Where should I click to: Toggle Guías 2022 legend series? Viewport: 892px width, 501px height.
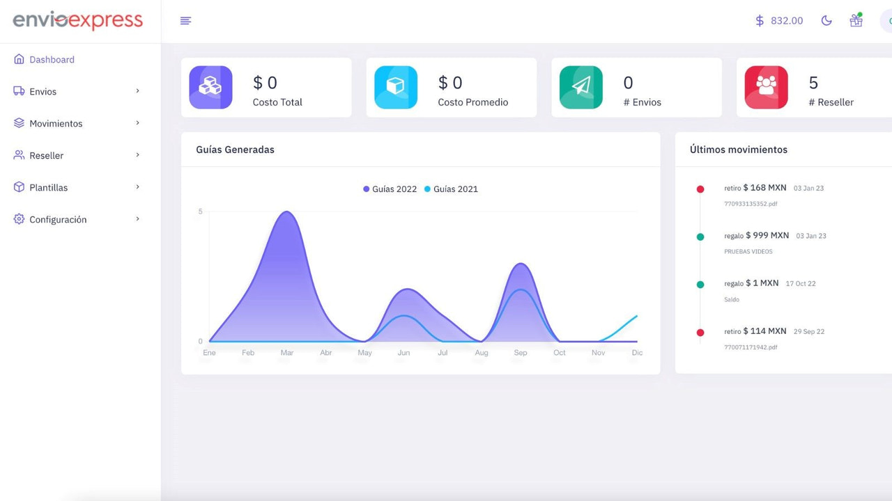(x=390, y=189)
